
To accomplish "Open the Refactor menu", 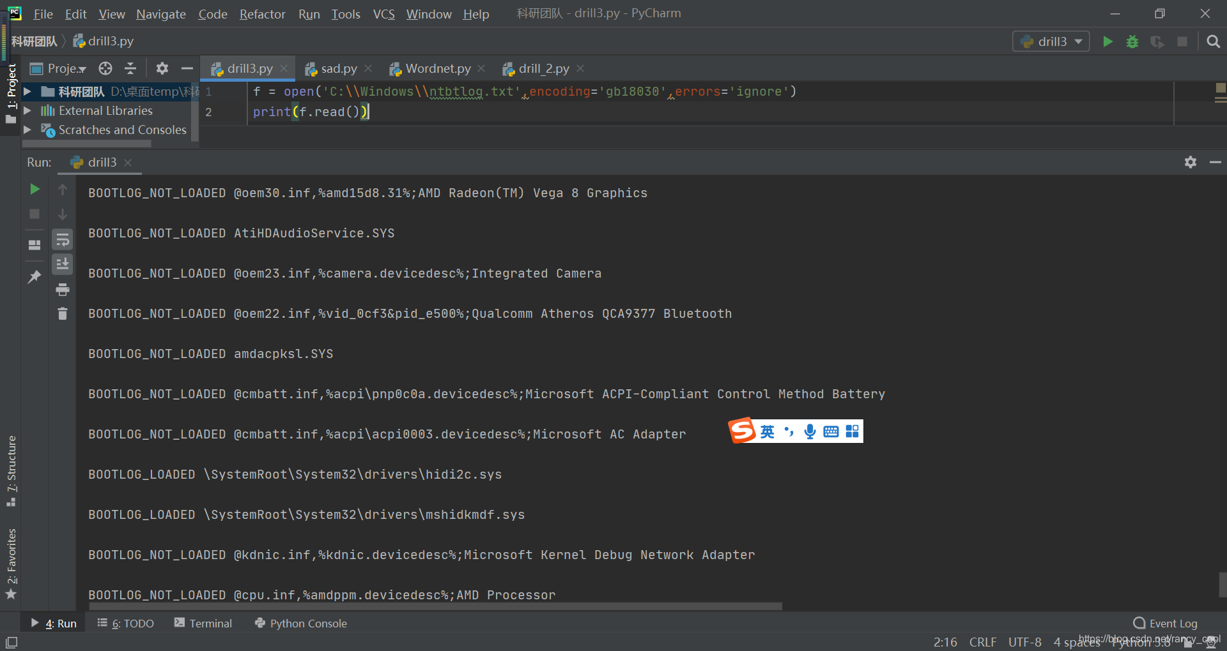I will point(262,14).
